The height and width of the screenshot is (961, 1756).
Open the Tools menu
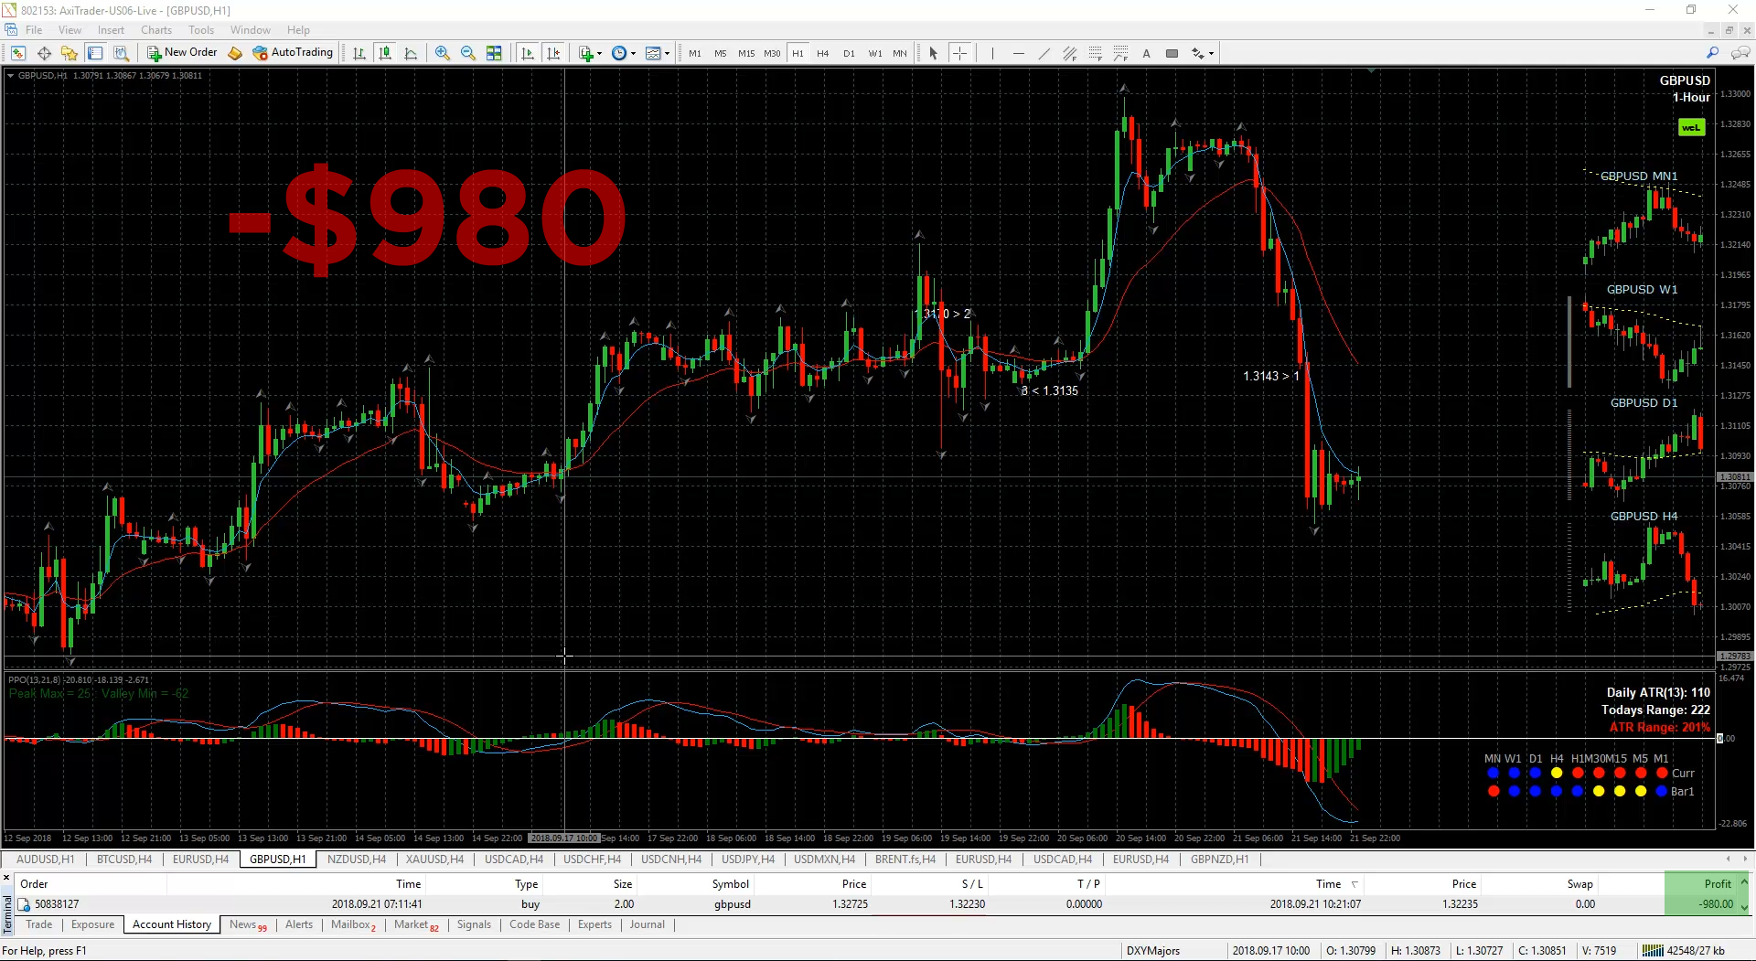(x=201, y=29)
